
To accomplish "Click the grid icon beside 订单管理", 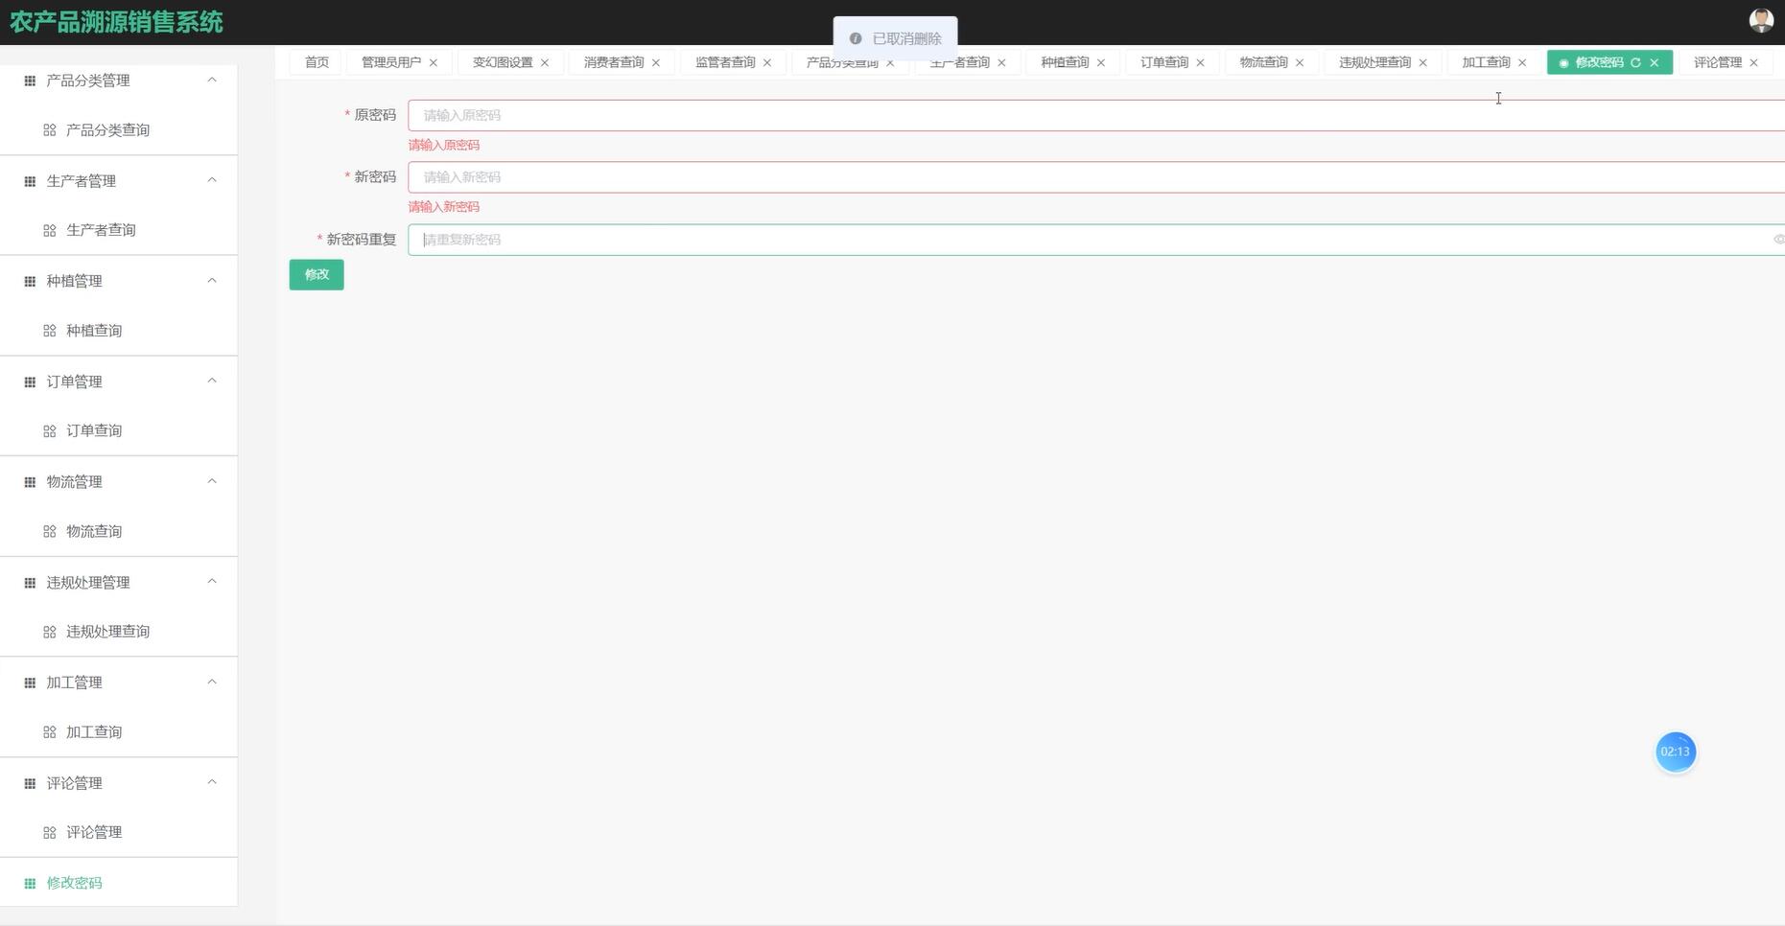I will 30,382.
